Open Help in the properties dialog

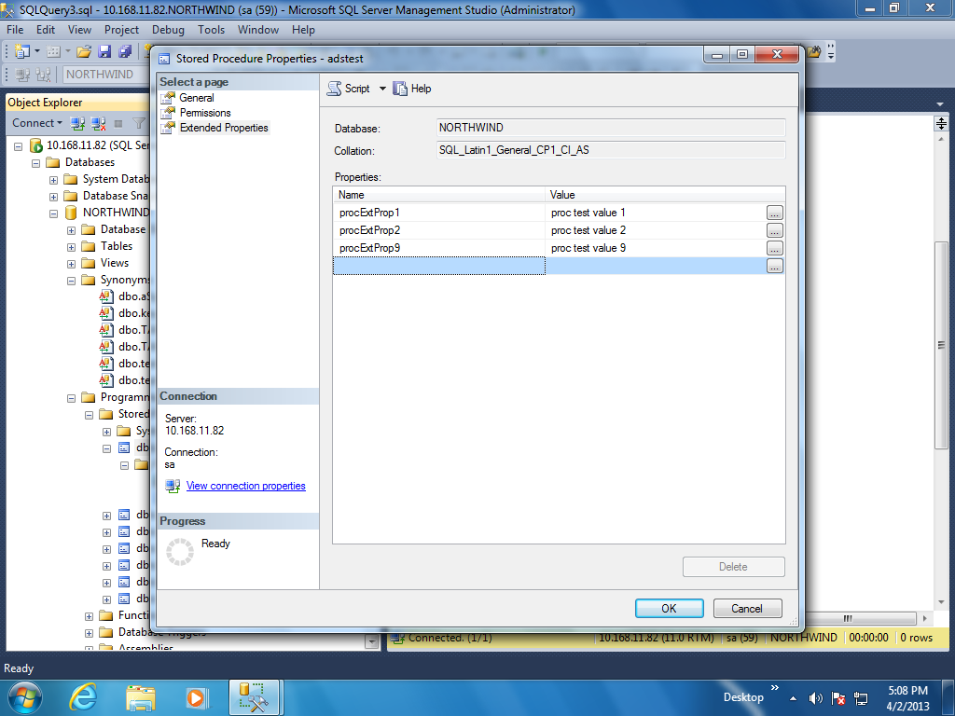411,89
